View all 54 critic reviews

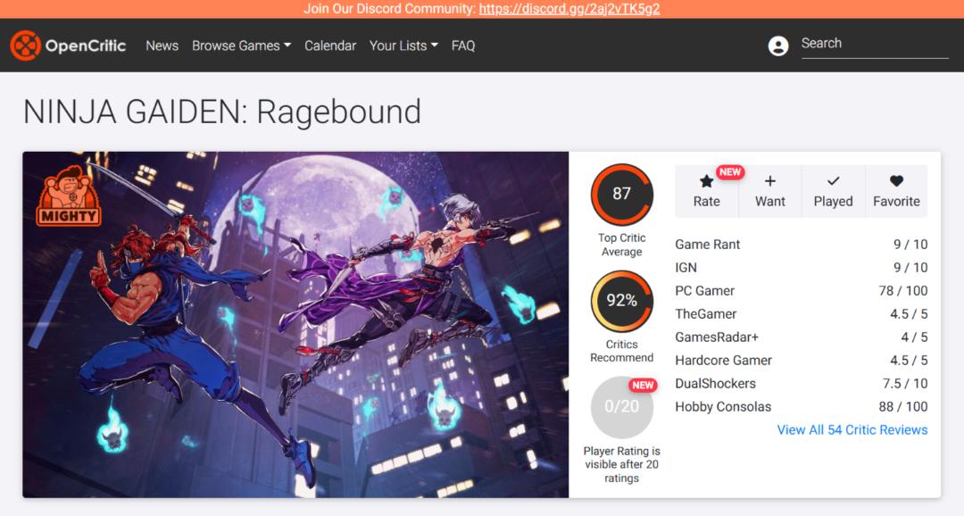click(x=852, y=430)
